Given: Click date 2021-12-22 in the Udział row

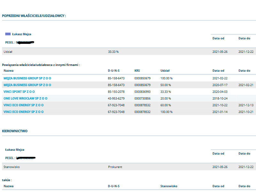Looking at the screenshot, I should 246,52.
